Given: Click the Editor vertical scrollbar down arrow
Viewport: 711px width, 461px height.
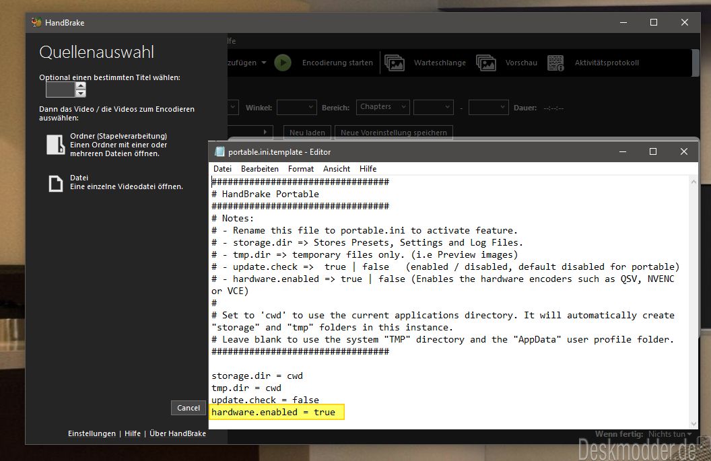Looking at the screenshot, I should pyautogui.click(x=693, y=424).
